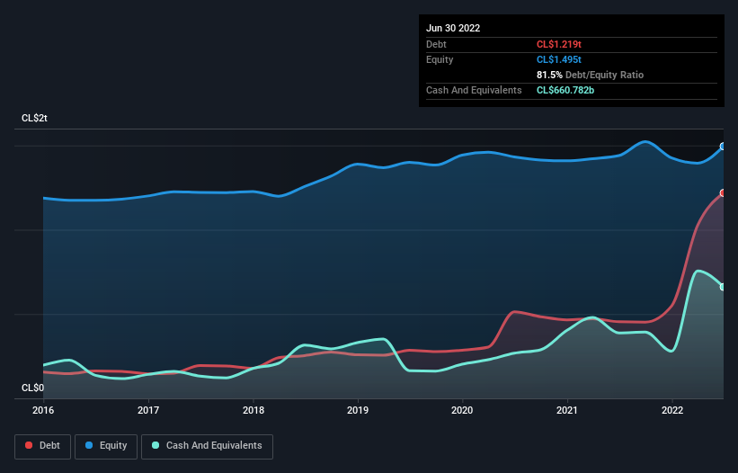Click the CL$660.782b cash value
738x473 pixels.
point(565,90)
